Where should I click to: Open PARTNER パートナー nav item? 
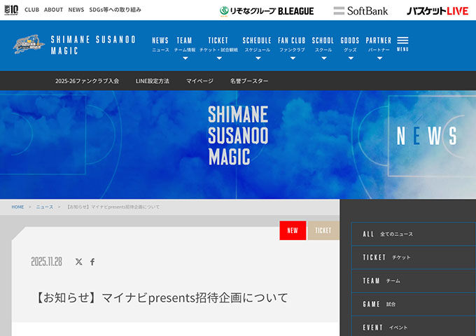click(379, 44)
